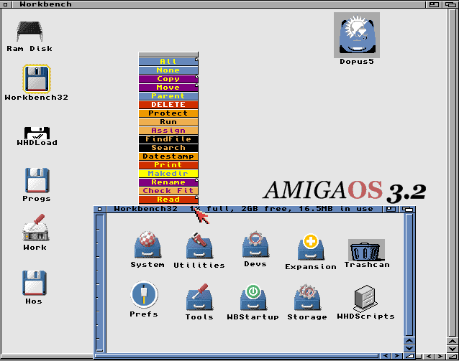Click the Datestamp button
Viewport: 459px width, 361px height.
168,156
